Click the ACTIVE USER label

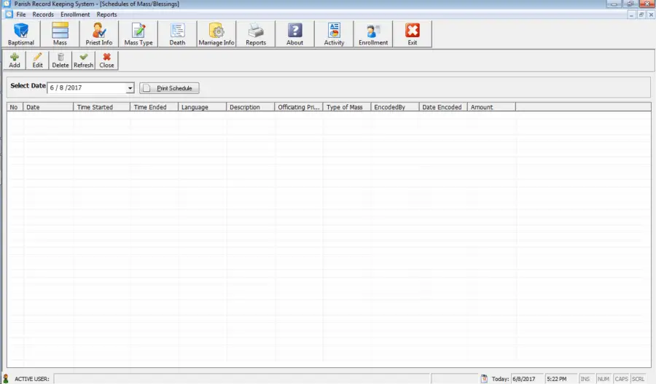pos(32,379)
